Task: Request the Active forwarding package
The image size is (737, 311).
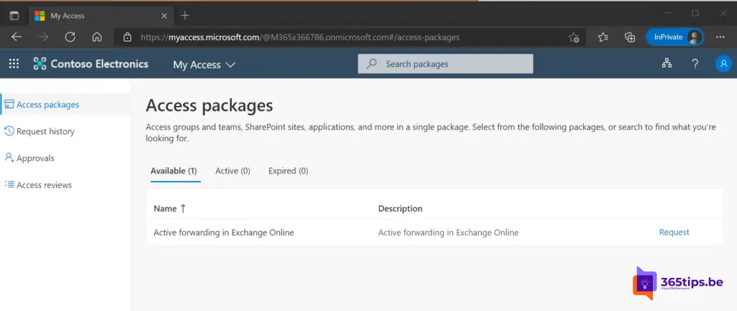Action: point(674,232)
